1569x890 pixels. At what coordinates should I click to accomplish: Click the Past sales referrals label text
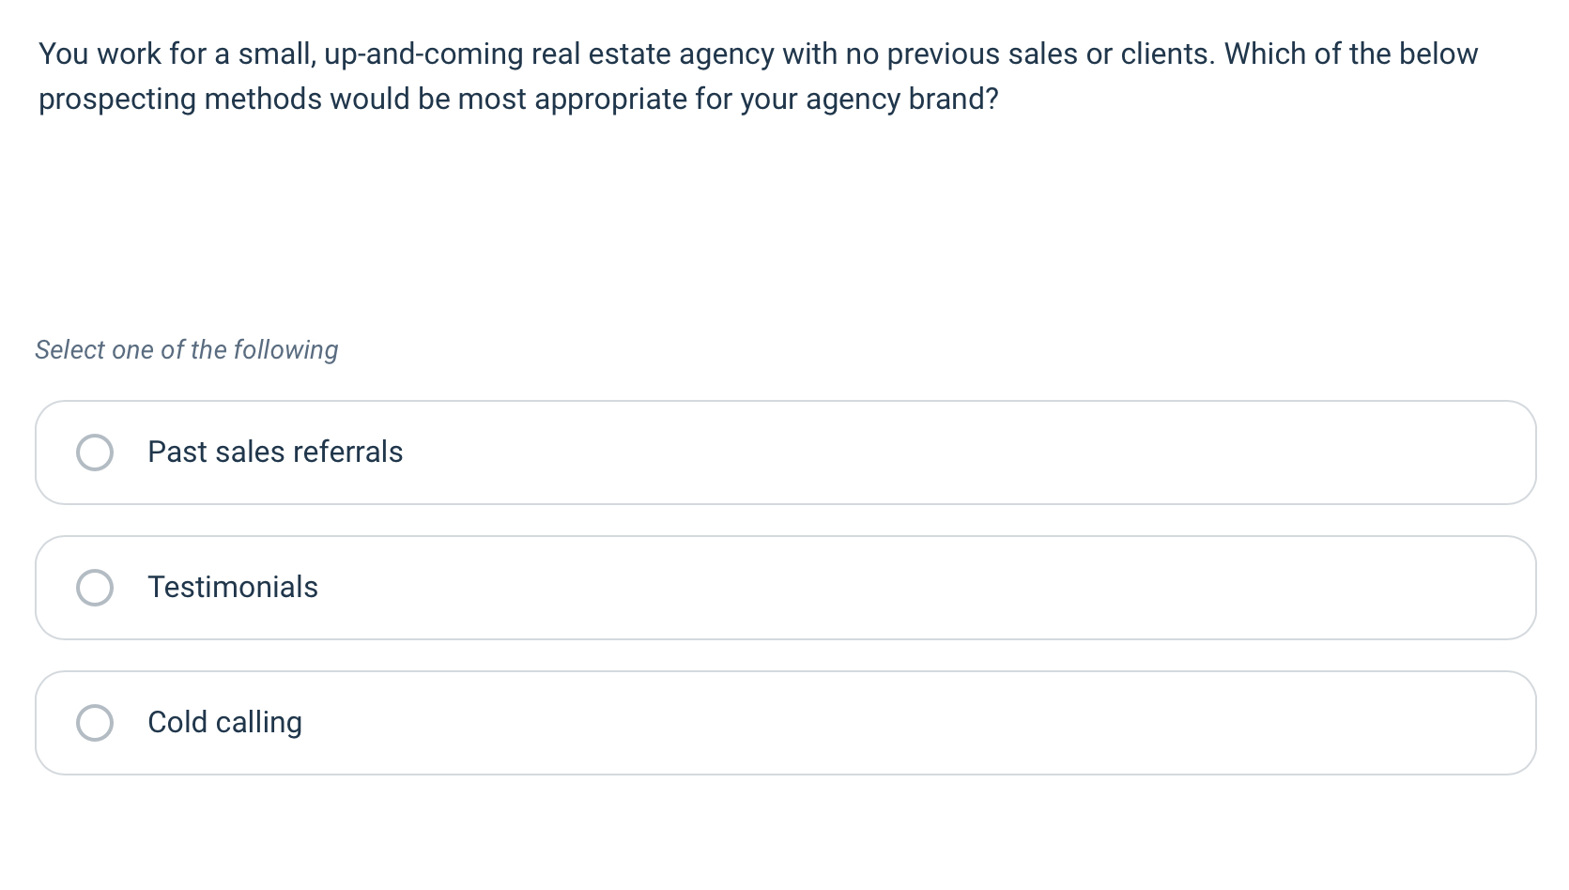[275, 453]
